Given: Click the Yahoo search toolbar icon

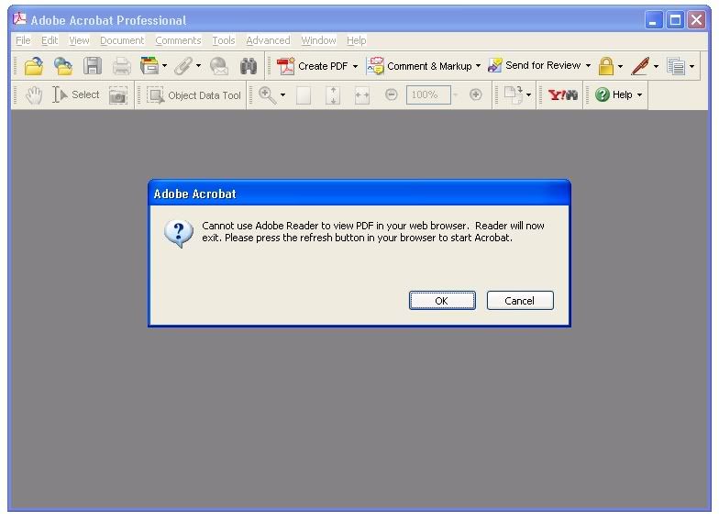Looking at the screenshot, I should point(563,95).
